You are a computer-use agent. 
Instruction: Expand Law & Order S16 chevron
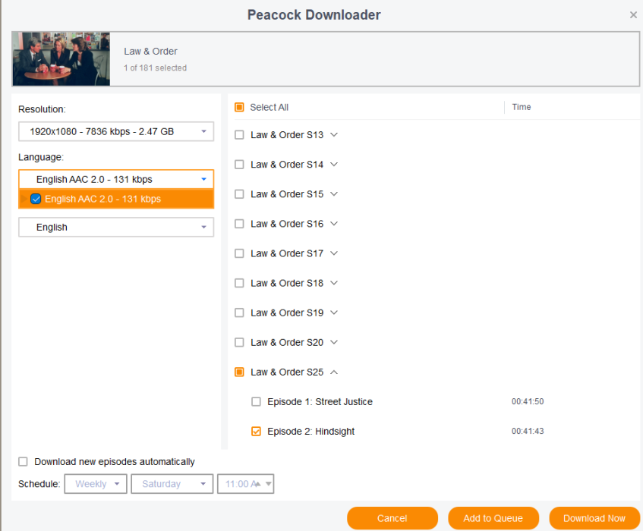pyautogui.click(x=334, y=224)
